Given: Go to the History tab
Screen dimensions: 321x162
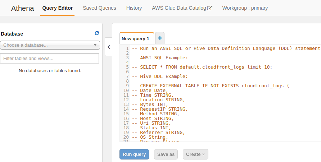Looking at the screenshot, I should 134,8.
